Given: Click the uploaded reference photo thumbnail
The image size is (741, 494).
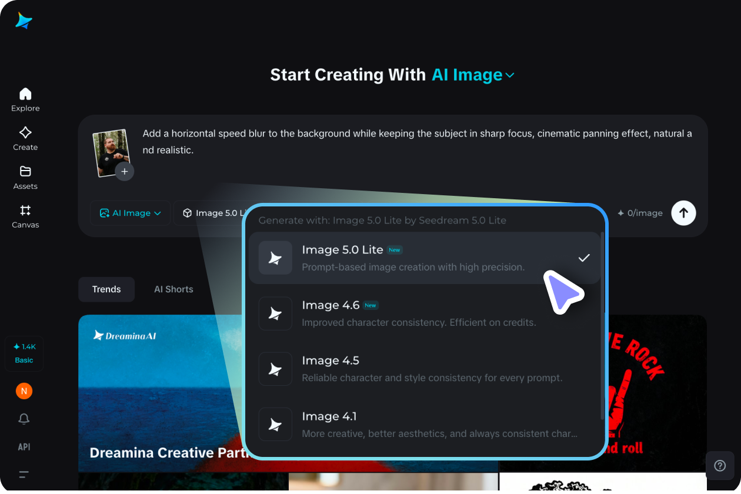Looking at the screenshot, I should (x=111, y=152).
